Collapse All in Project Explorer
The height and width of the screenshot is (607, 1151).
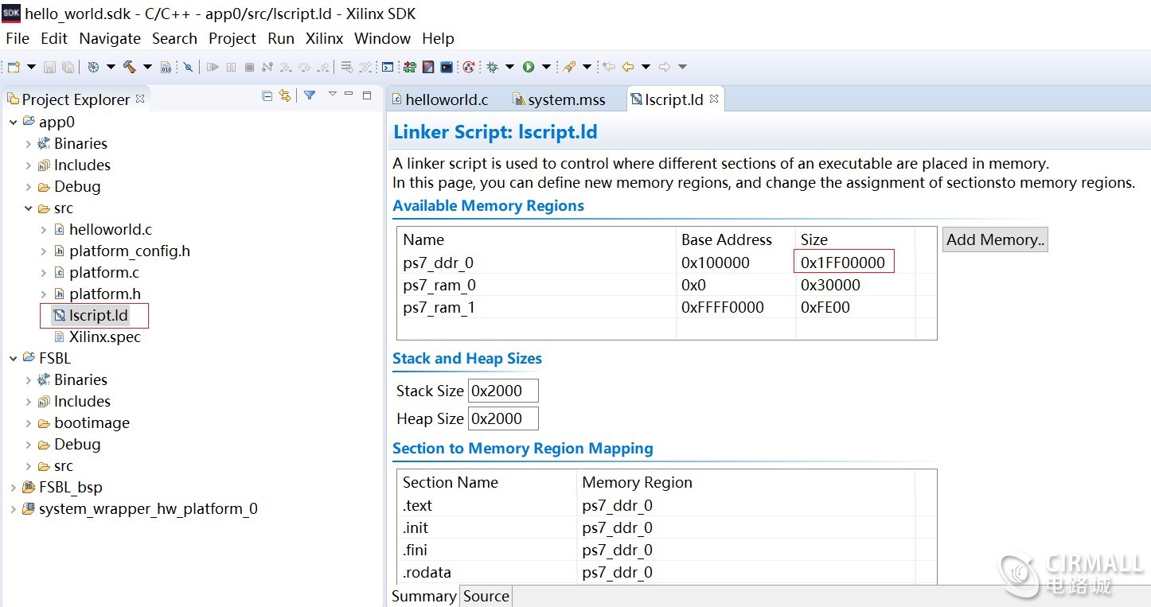pyautogui.click(x=267, y=95)
